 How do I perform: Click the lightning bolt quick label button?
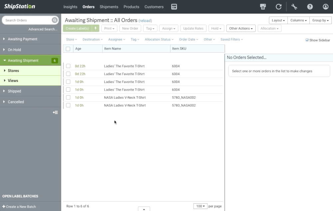pyautogui.click(x=96, y=28)
